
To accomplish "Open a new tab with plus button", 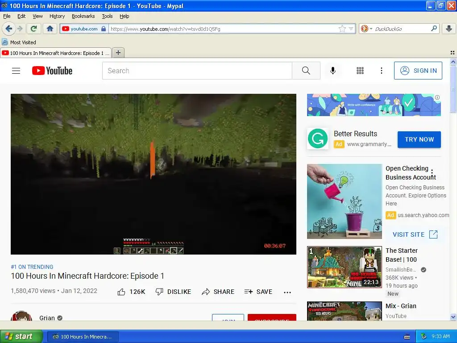I will point(118,53).
